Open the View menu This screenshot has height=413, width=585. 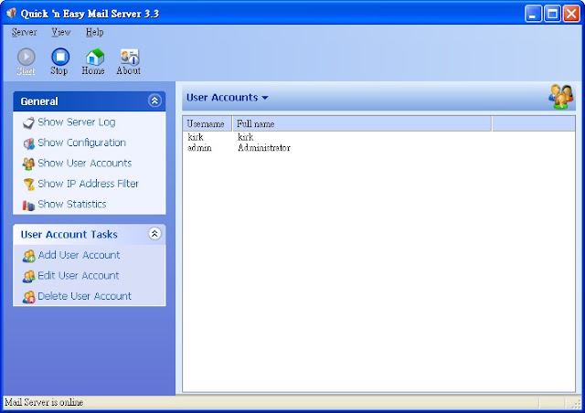point(61,32)
